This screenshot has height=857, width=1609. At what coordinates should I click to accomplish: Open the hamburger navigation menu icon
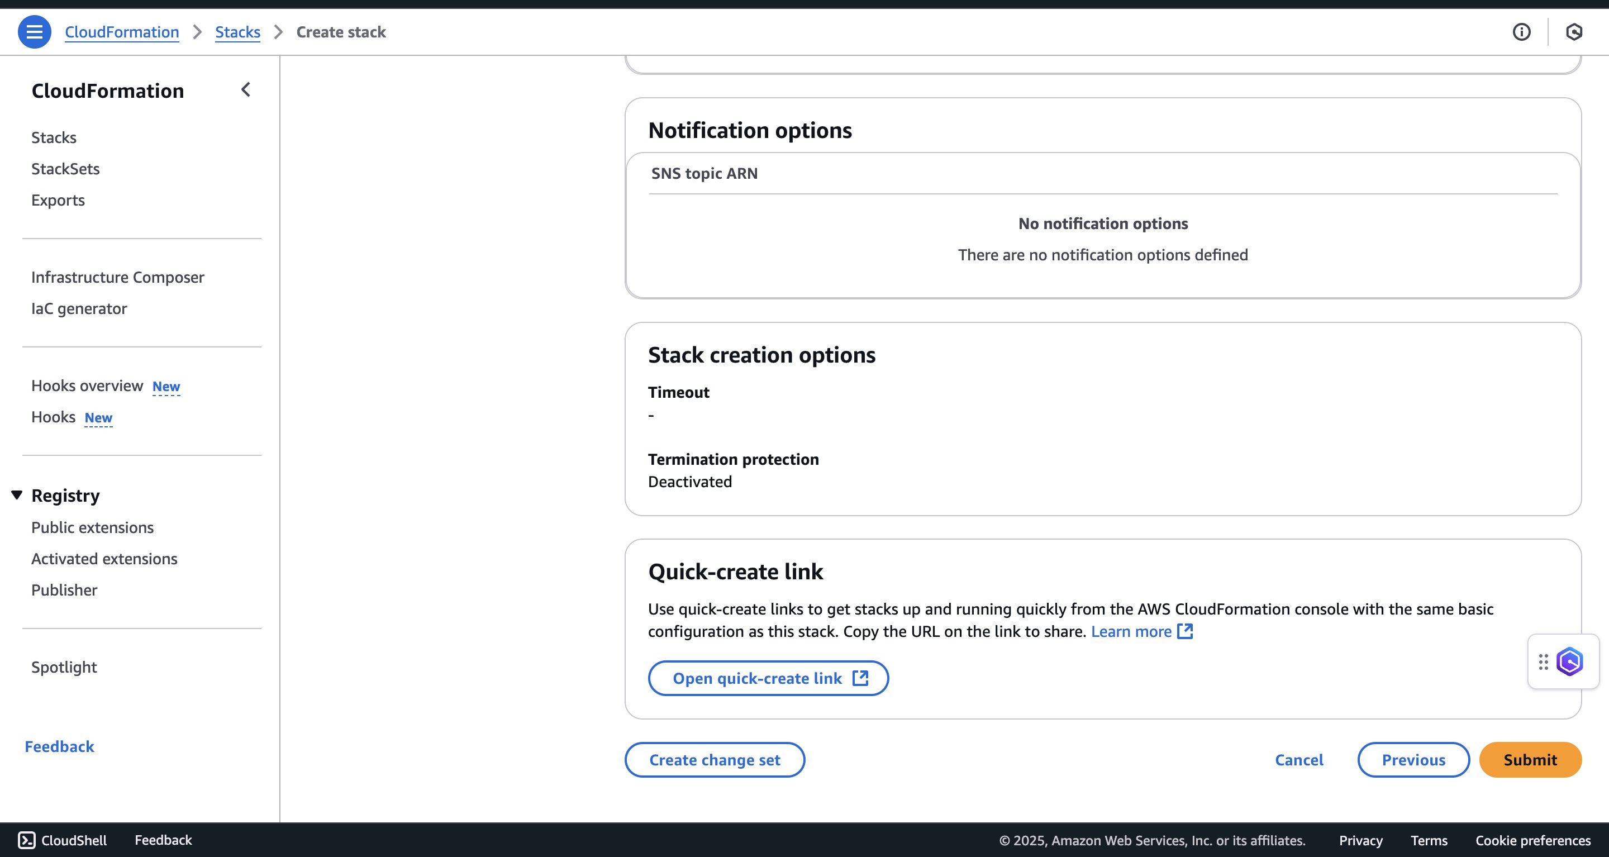[34, 32]
